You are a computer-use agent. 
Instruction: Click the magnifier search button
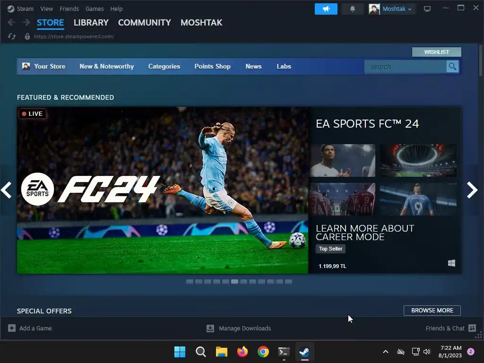click(x=452, y=66)
